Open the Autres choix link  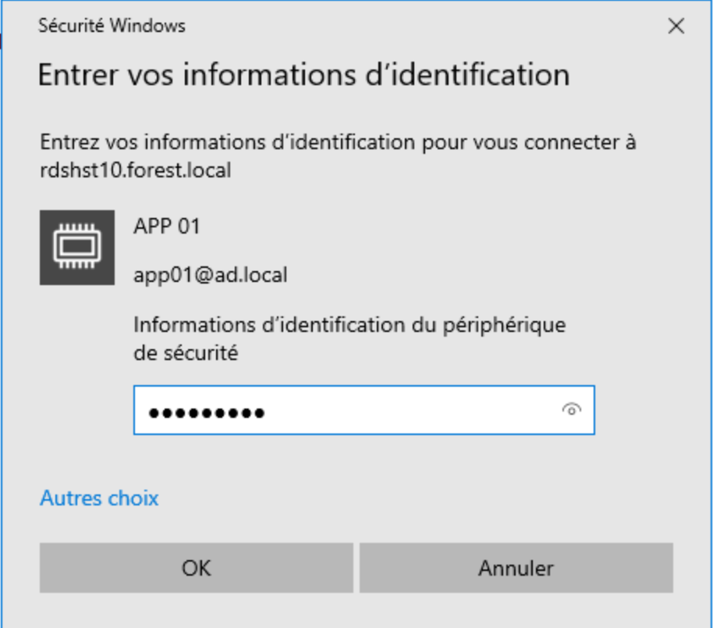click(x=99, y=498)
